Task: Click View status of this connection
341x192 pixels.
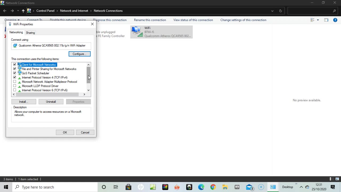Action: coord(193,20)
